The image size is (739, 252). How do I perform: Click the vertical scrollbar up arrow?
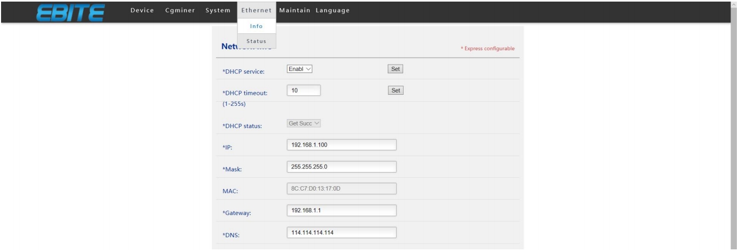coord(734,4)
